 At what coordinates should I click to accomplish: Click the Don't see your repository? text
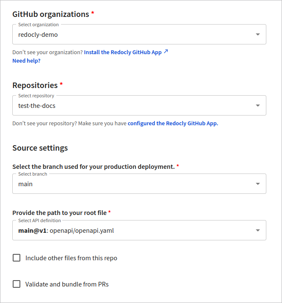(44, 124)
